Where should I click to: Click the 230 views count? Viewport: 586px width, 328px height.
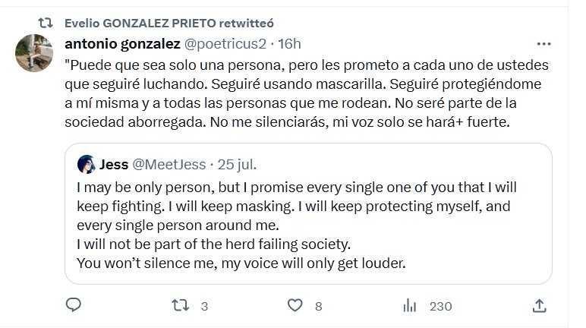click(x=440, y=306)
